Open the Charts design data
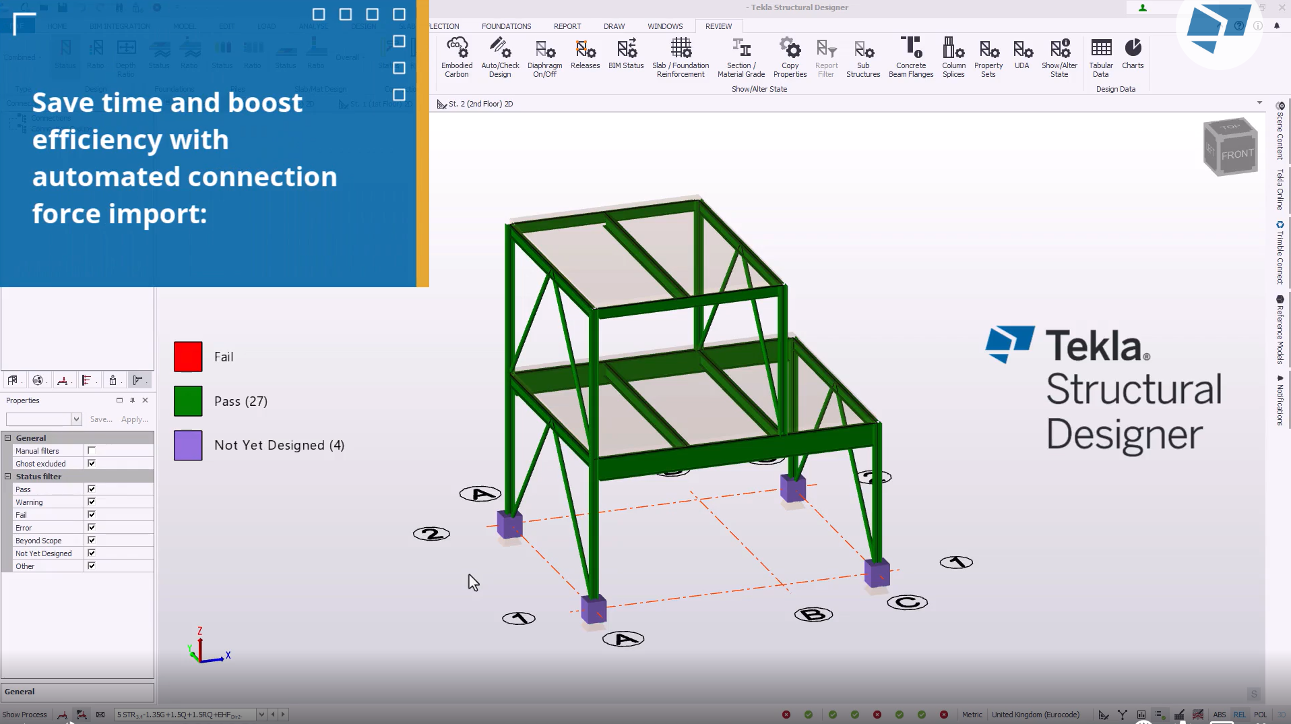This screenshot has height=724, width=1291. pyautogui.click(x=1133, y=54)
